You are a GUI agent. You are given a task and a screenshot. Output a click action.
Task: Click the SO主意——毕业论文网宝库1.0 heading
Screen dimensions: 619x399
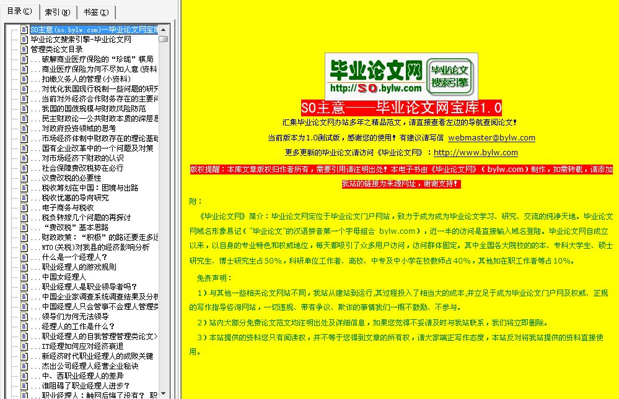click(401, 108)
